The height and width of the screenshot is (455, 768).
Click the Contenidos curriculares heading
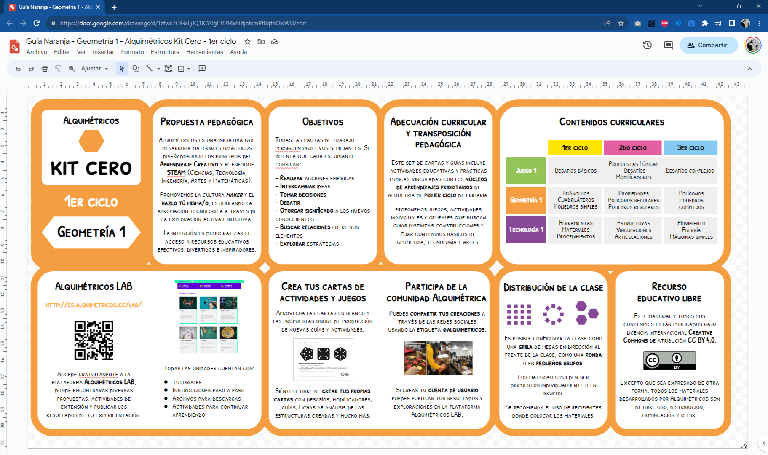[x=612, y=122]
